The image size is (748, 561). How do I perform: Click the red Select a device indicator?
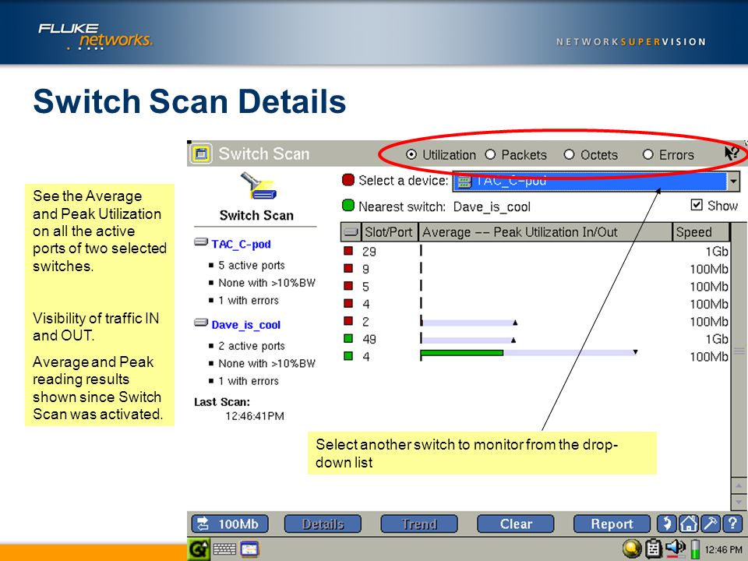(x=348, y=180)
